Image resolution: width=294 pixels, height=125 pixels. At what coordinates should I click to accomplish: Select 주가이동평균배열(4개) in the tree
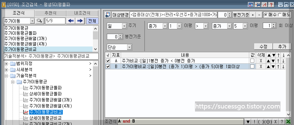click(51, 106)
